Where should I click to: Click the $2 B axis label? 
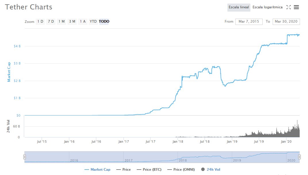tap(17, 81)
